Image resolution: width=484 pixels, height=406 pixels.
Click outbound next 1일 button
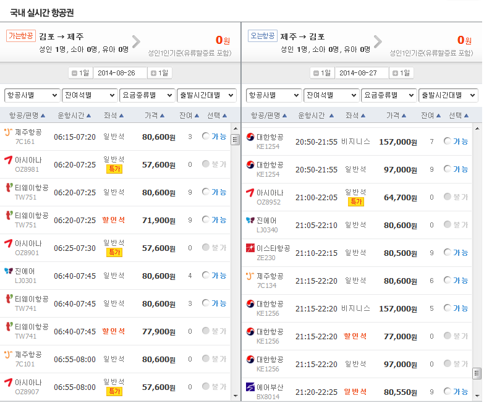tap(159, 74)
